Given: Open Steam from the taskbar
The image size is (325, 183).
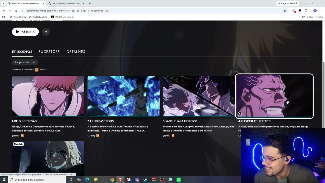Looking at the screenshot, I should tap(145, 180).
